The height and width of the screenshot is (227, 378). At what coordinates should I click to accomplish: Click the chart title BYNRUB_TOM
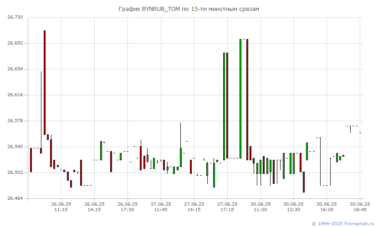tap(189, 9)
